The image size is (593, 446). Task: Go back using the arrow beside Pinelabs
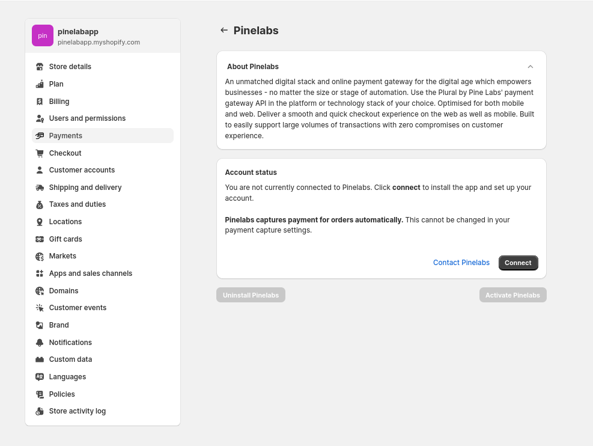pos(224,30)
